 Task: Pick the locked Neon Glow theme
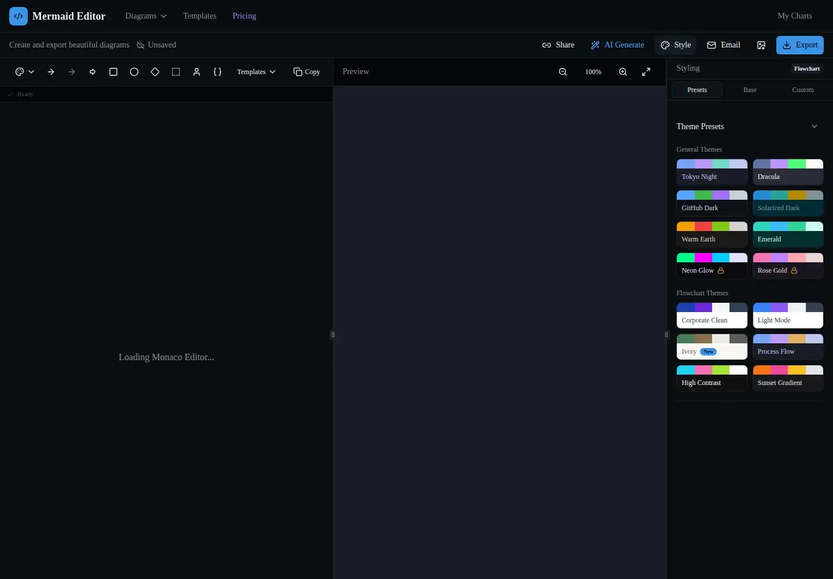[x=712, y=266]
